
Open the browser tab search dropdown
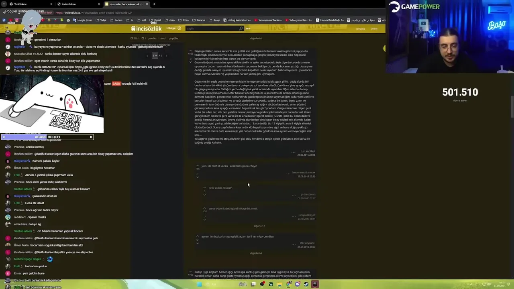[5, 4]
